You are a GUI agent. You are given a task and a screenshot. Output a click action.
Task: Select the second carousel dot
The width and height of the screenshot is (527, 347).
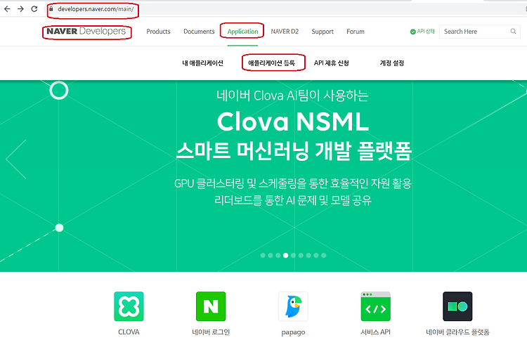[271, 255]
